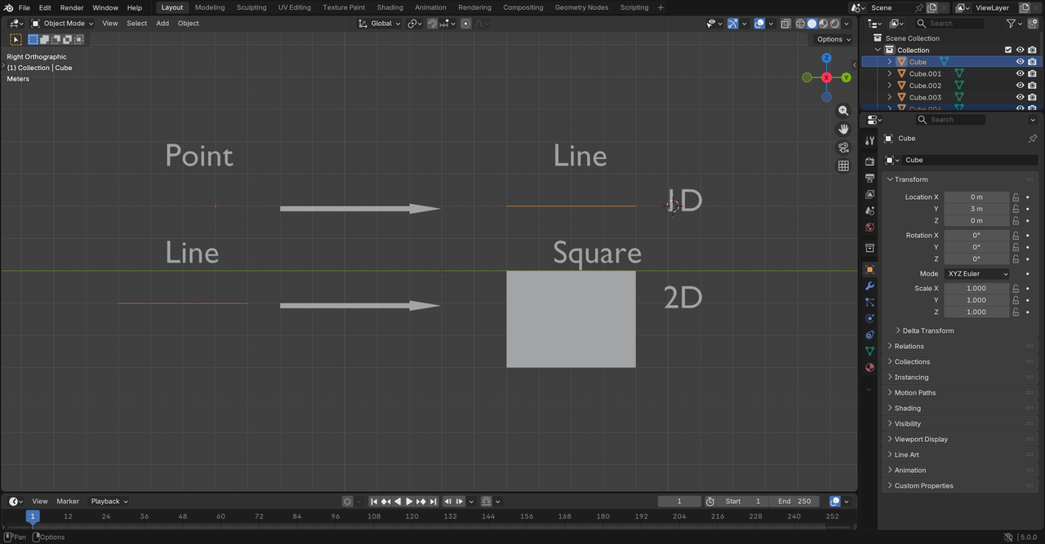Expand the Relations panel
1045x544 pixels.
[x=909, y=347]
